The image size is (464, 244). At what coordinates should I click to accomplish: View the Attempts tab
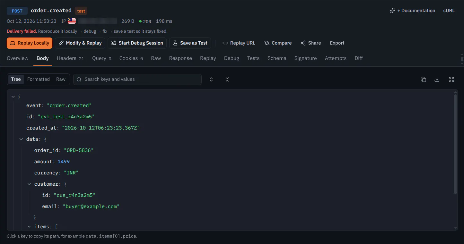point(336,58)
